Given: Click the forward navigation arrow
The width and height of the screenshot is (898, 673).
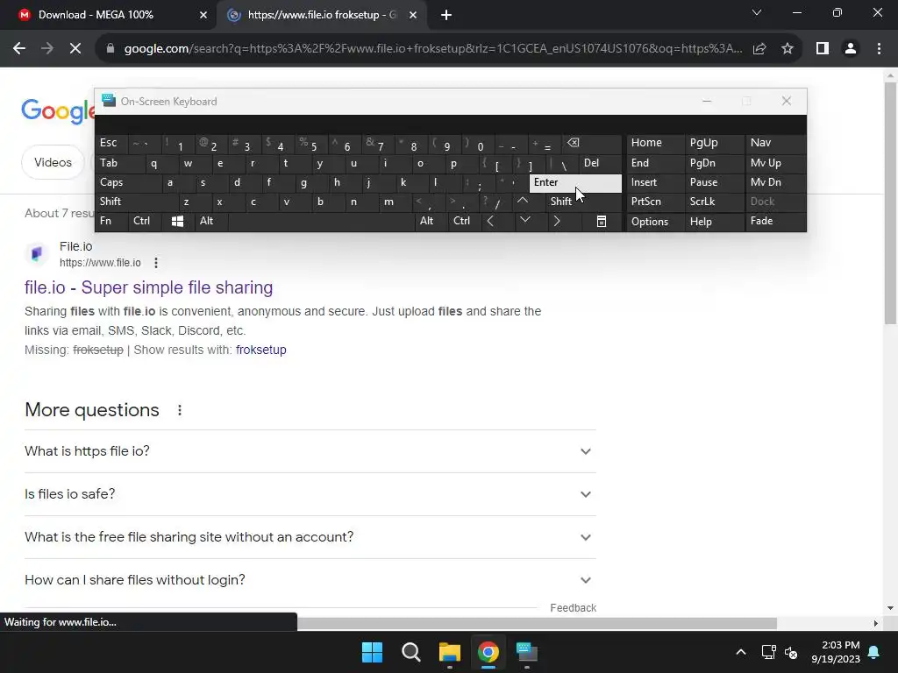Looking at the screenshot, I should [x=47, y=49].
